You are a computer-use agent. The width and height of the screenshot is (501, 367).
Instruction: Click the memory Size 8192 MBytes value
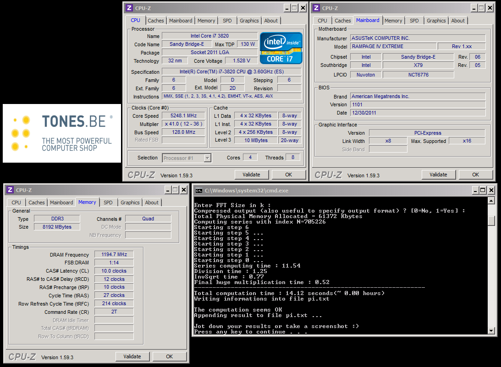(x=57, y=227)
